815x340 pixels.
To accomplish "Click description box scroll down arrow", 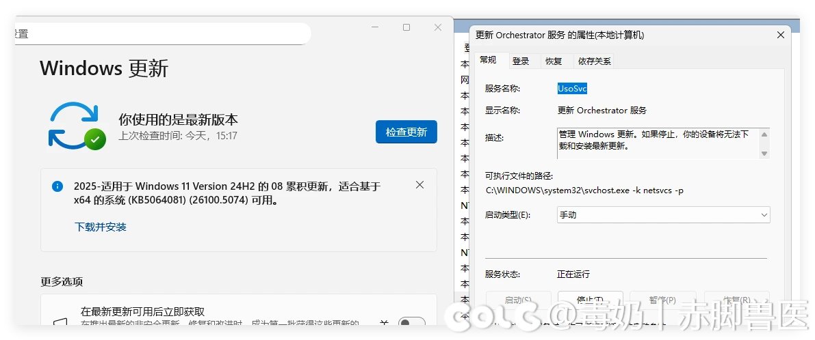I will [764, 153].
